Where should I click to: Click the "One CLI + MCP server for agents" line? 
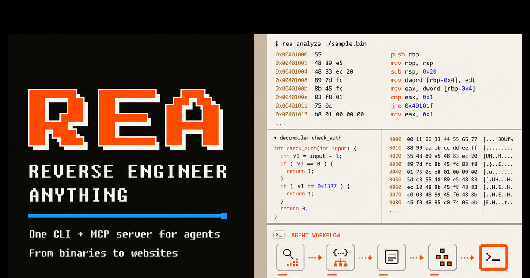[x=125, y=234]
